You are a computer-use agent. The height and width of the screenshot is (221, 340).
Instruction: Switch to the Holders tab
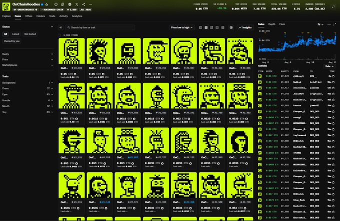click(x=40, y=16)
